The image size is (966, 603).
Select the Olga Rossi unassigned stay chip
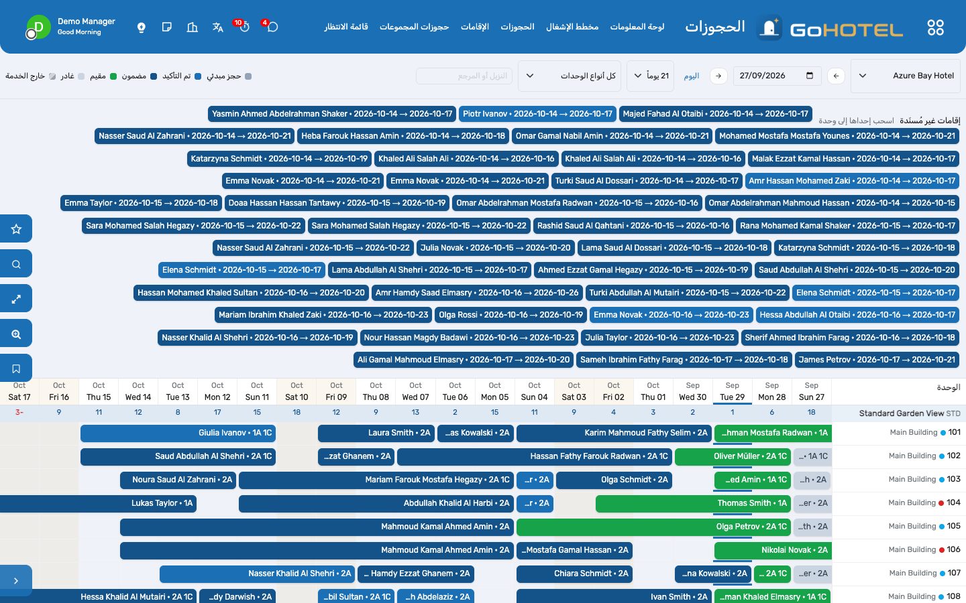pyautogui.click(x=511, y=315)
